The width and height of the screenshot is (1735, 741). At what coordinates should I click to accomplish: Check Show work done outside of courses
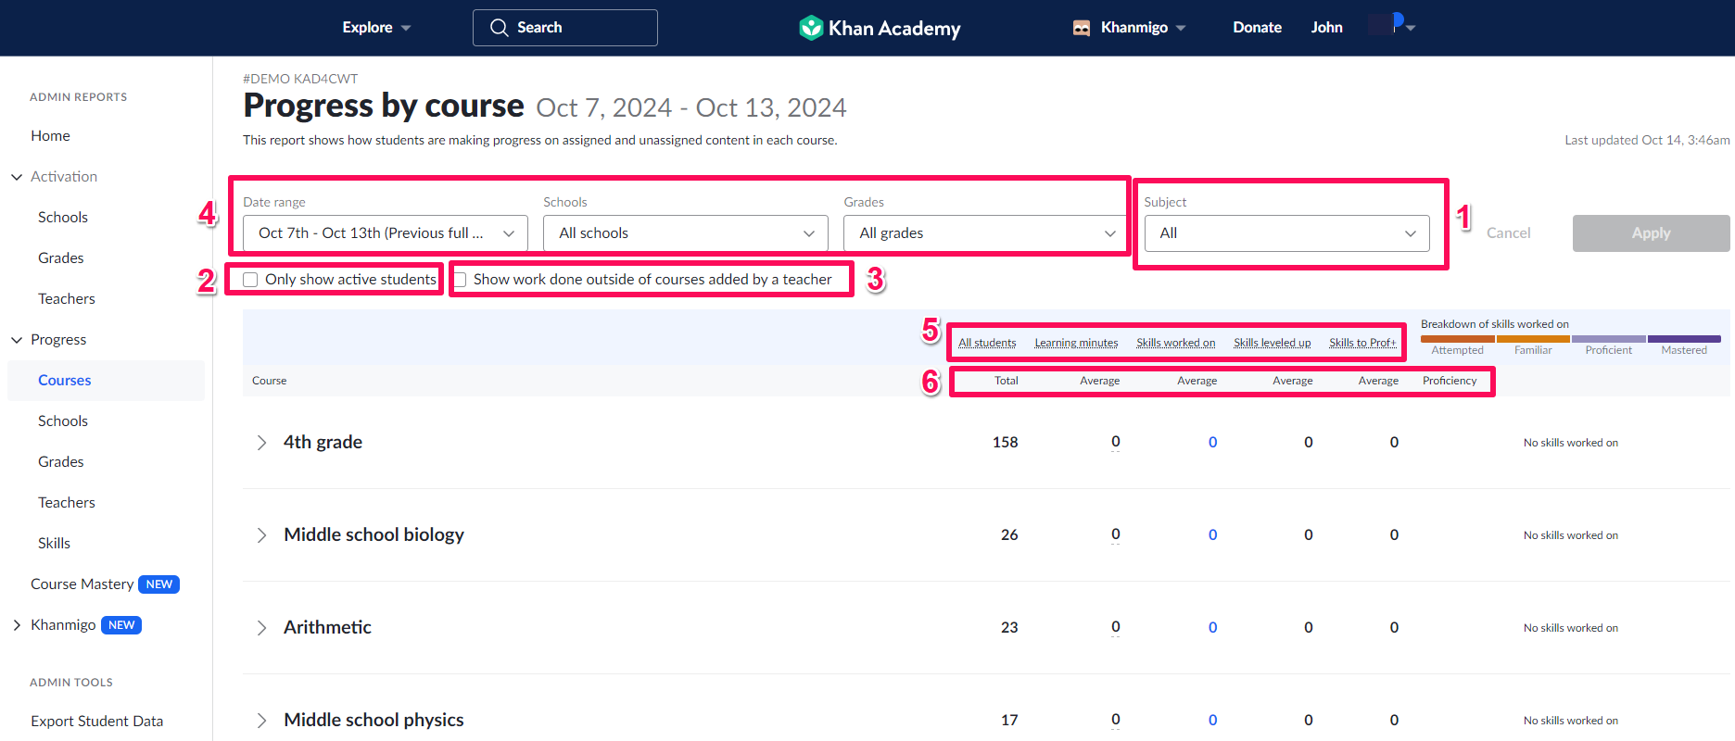(x=460, y=280)
